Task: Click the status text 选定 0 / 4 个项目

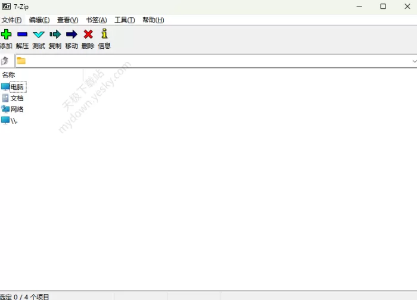Action: 24,296
